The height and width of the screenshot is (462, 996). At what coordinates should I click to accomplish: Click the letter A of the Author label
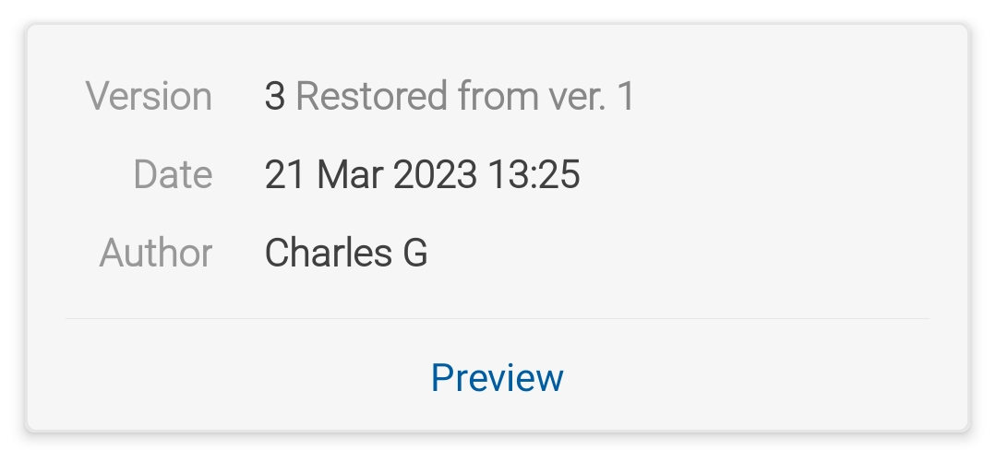pyautogui.click(x=111, y=253)
